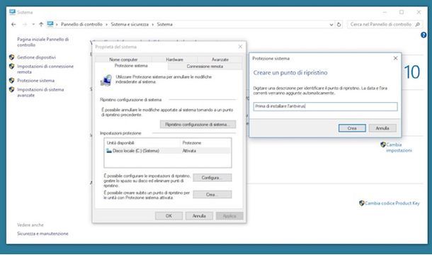
Task: Click OK in Proprietà del sistema dialog
Action: click(169, 216)
